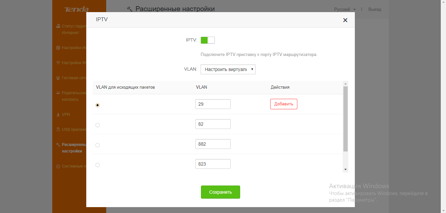
Task: Select radio button for VLAN 82
Action: pos(97,125)
